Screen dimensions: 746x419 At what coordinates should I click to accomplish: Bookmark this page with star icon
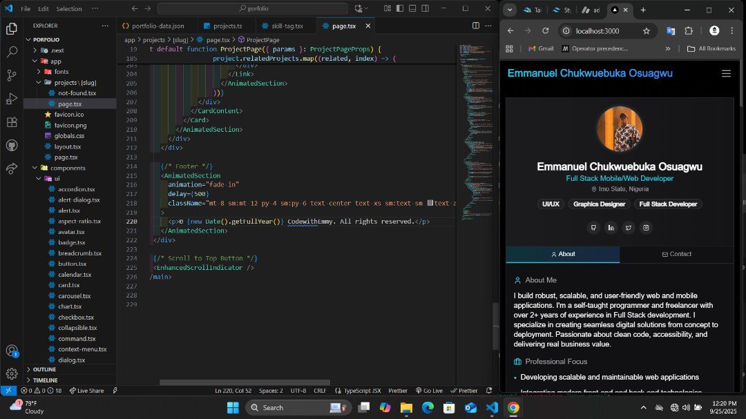[646, 31]
